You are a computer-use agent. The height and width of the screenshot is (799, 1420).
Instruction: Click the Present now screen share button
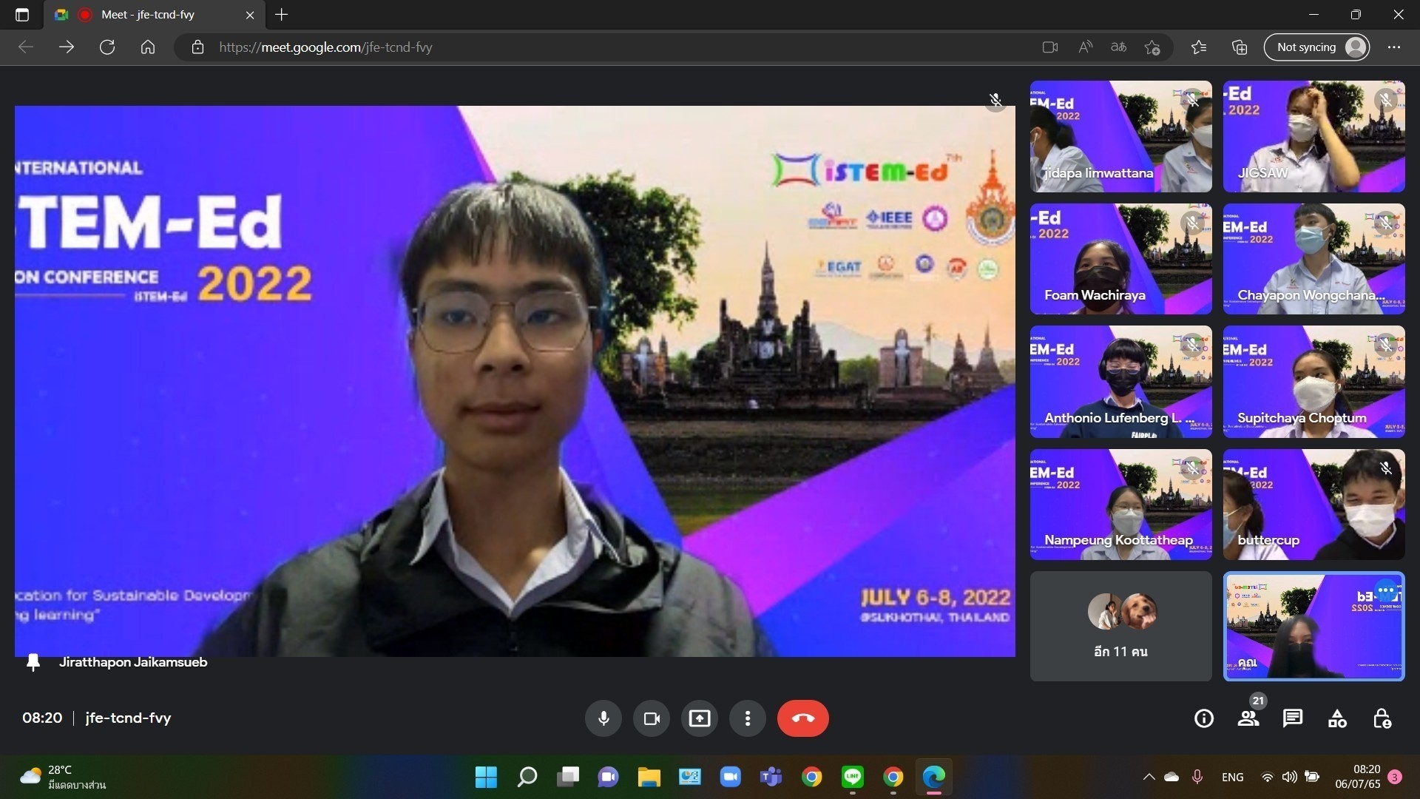pos(700,718)
